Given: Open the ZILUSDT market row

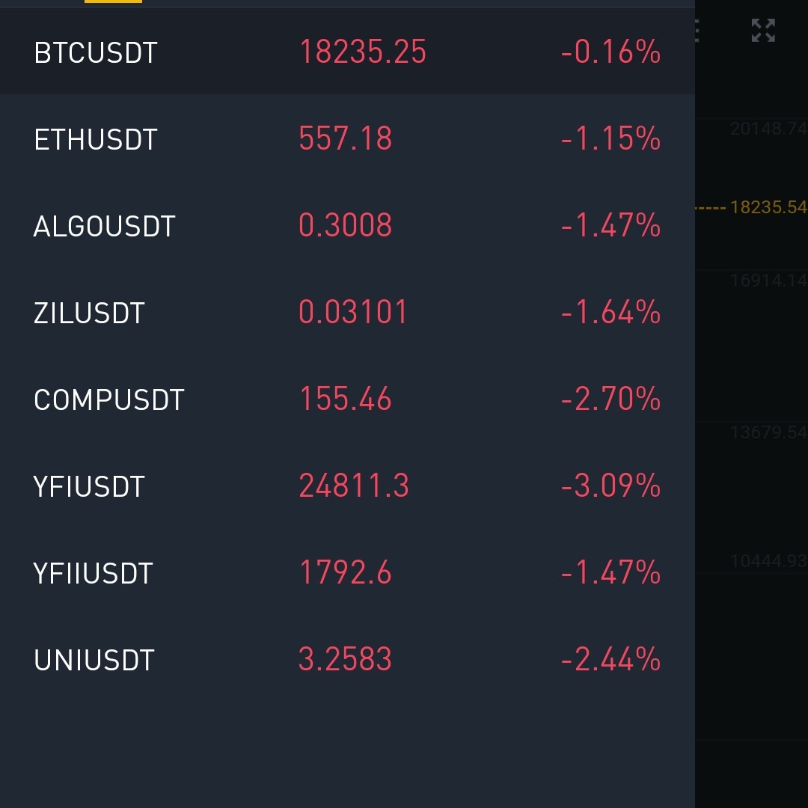Looking at the screenshot, I should [x=89, y=313].
